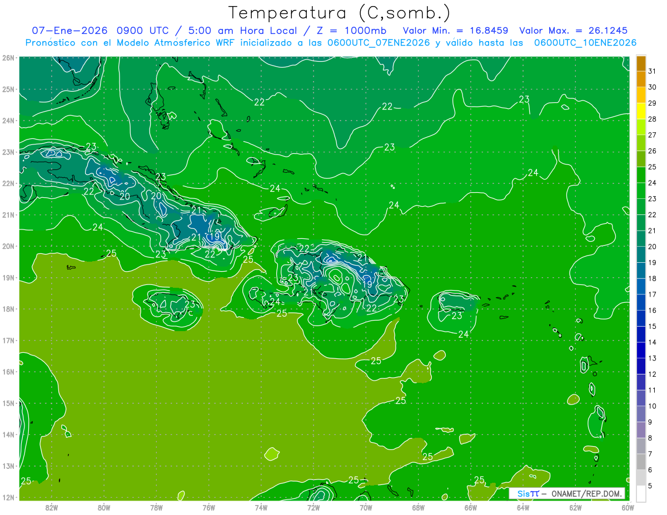667x515 pixels.
Task: Click 'Valor Max. = 26.1245'
Action: click(574, 31)
